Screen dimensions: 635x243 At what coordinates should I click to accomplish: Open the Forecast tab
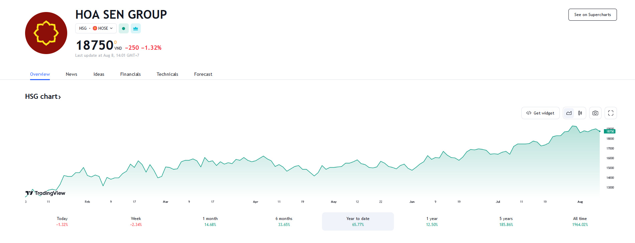(x=203, y=74)
